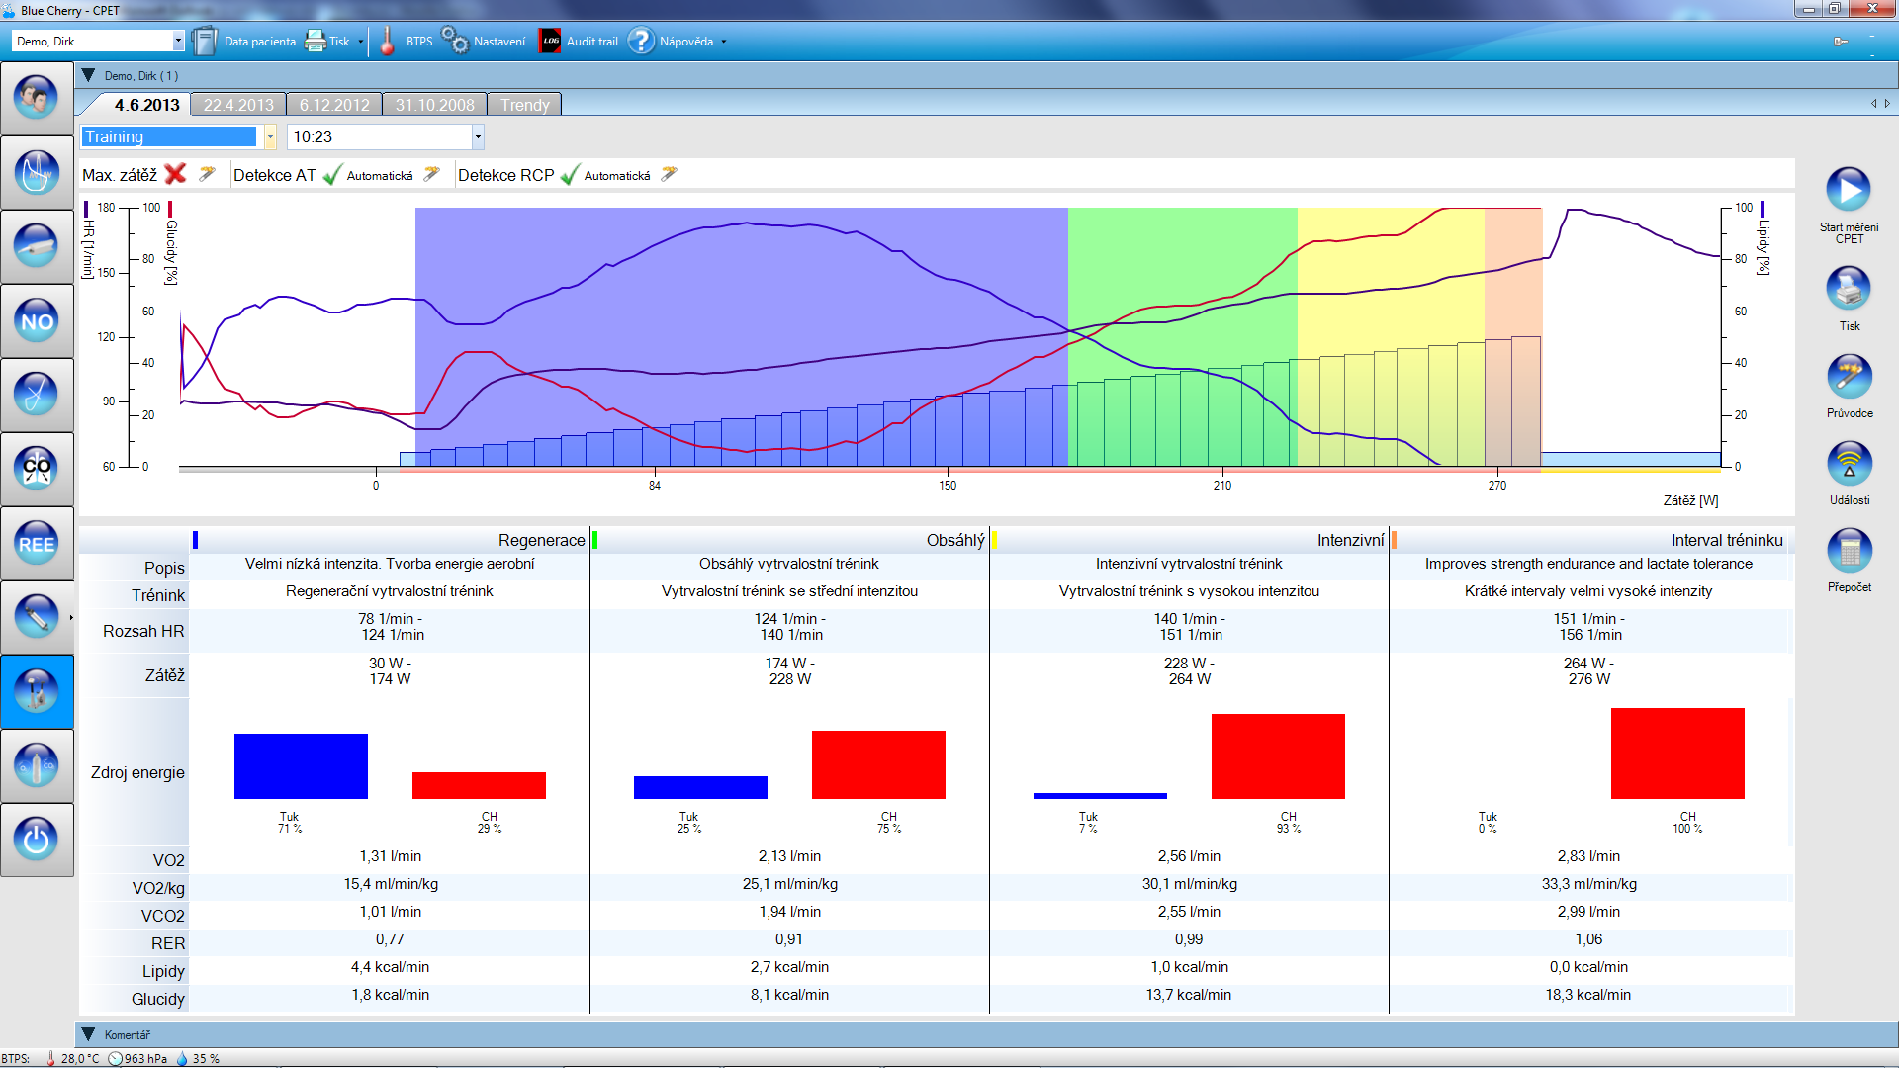Click the Start měření CPET play icon
Image resolution: width=1899 pixels, height=1068 pixels.
pyautogui.click(x=1848, y=190)
